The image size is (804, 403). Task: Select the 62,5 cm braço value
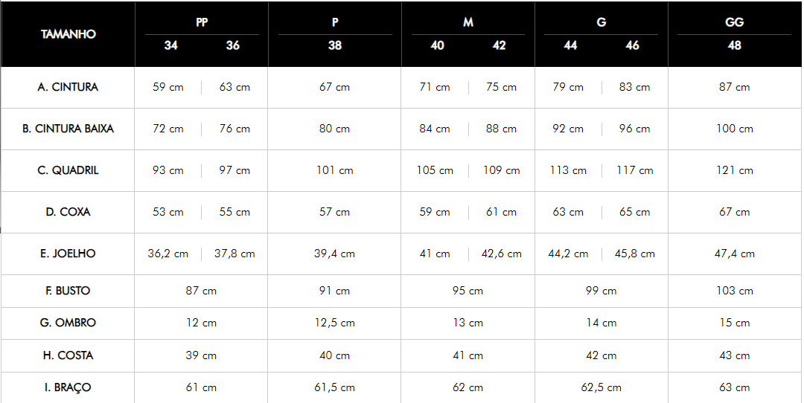602,387
